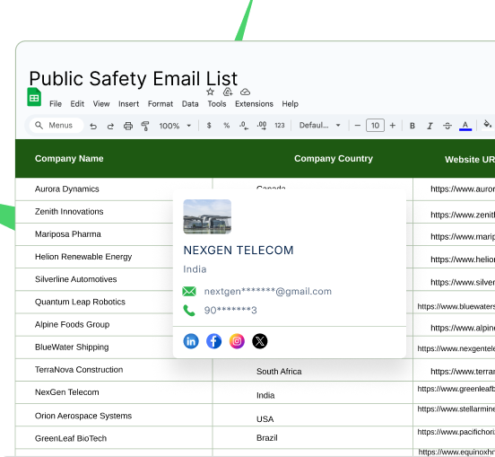This screenshot has width=495, height=457.
Task: Click the move to folder icon
Action: coord(228,92)
